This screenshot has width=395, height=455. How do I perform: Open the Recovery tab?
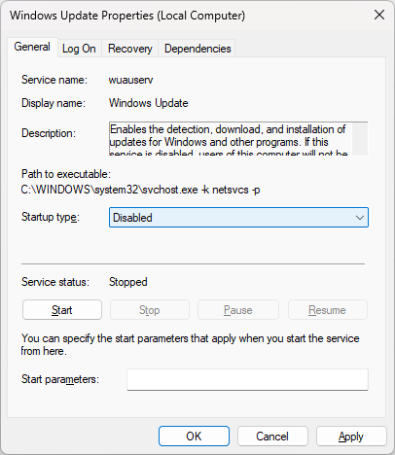point(130,49)
